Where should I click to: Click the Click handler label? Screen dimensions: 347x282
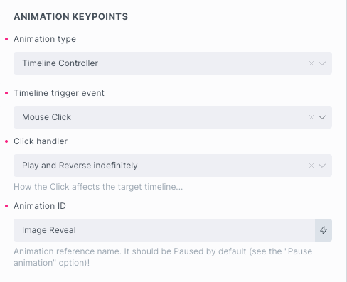pyautogui.click(x=41, y=141)
